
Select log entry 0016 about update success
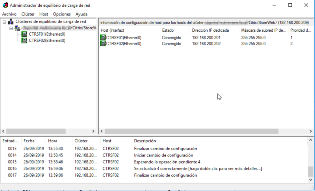(x=92, y=169)
